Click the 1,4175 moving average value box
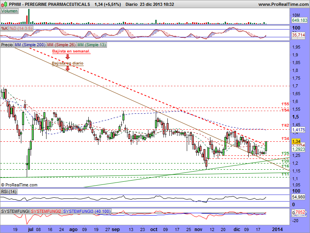The width and height of the screenshot is (310, 233). tap(298, 130)
